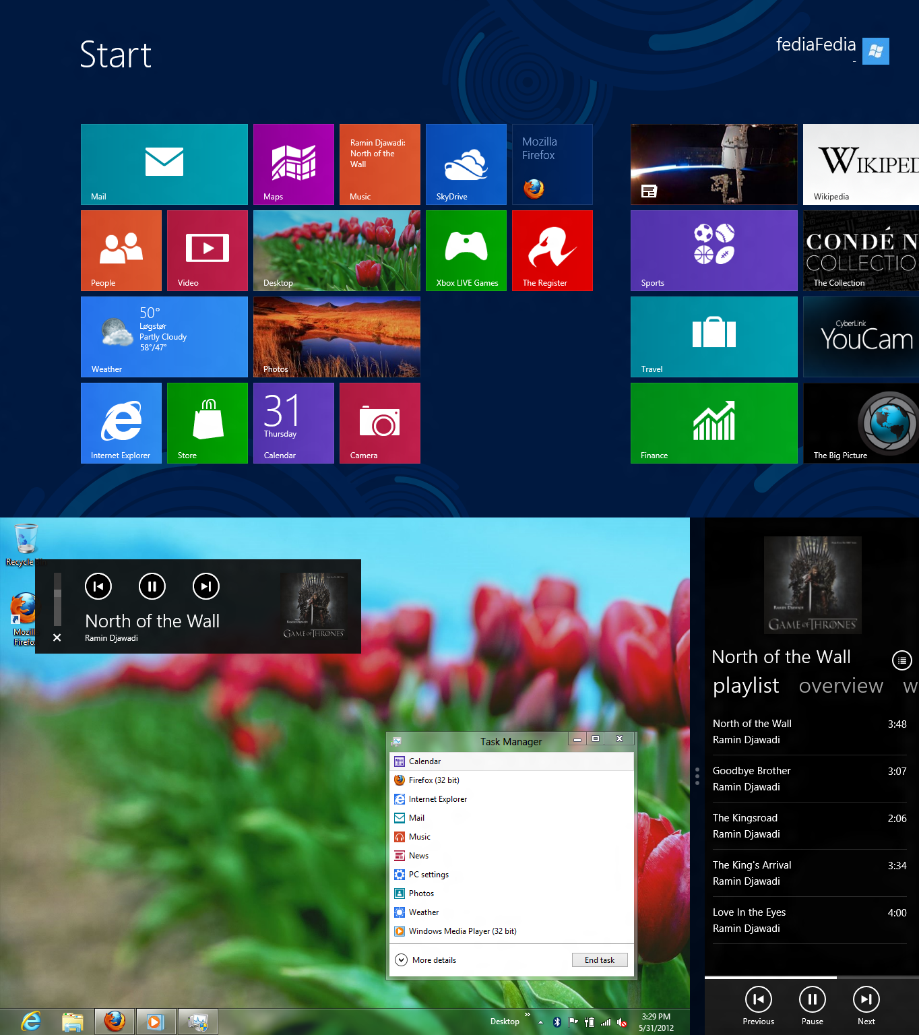Open the Desktop tile with tulips
Viewport: 919px width, 1035px height.
click(337, 251)
